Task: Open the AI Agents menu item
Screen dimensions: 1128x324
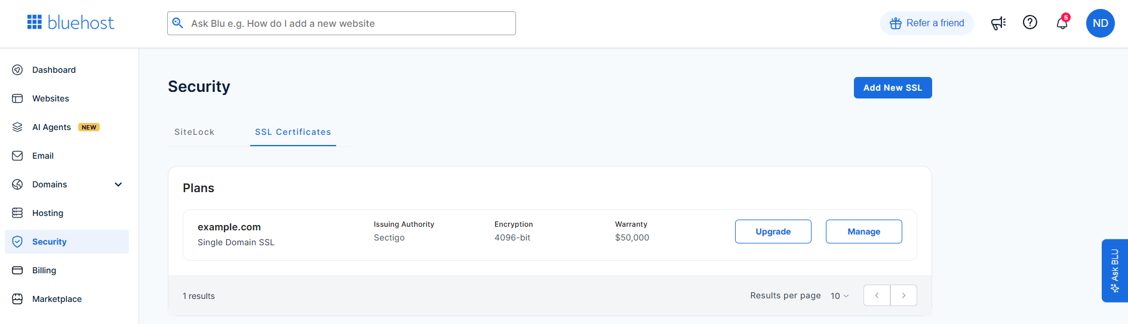Action: point(67,127)
